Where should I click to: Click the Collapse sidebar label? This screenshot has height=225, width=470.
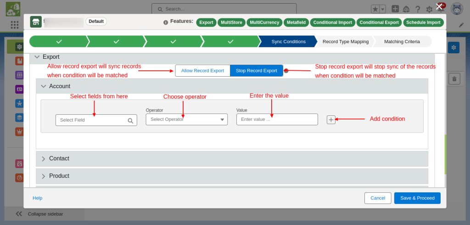click(45, 214)
